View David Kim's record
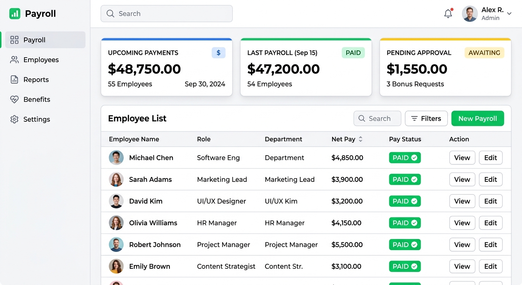The image size is (522, 285). pyautogui.click(x=462, y=201)
